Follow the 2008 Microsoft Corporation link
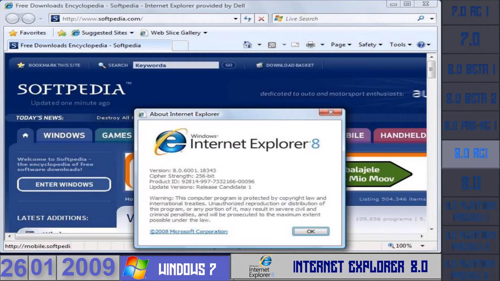The image size is (500, 281). pyautogui.click(x=189, y=231)
